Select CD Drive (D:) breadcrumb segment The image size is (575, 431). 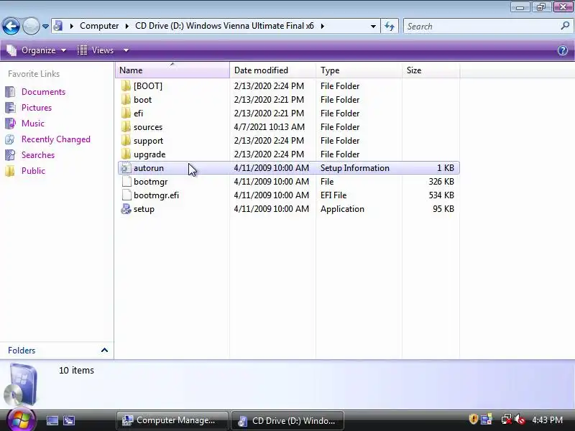[224, 26]
